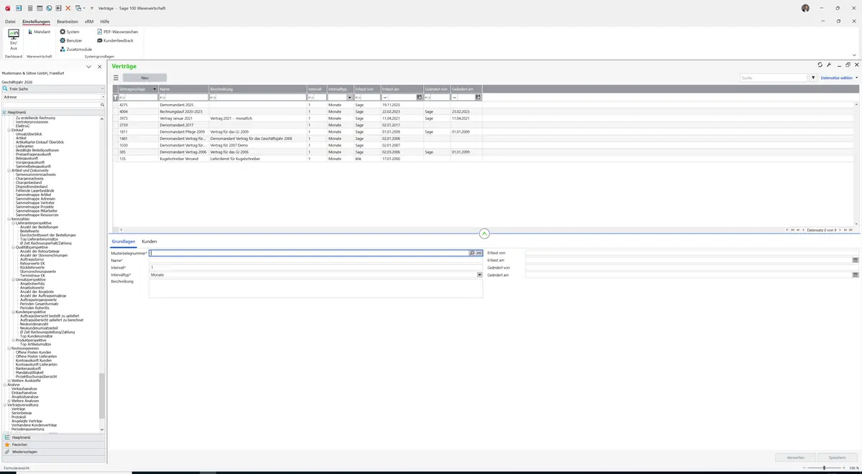Screen dimensions: 862x474
Task: Adjust the zoom slider in the status bar
Action: click(x=824, y=468)
